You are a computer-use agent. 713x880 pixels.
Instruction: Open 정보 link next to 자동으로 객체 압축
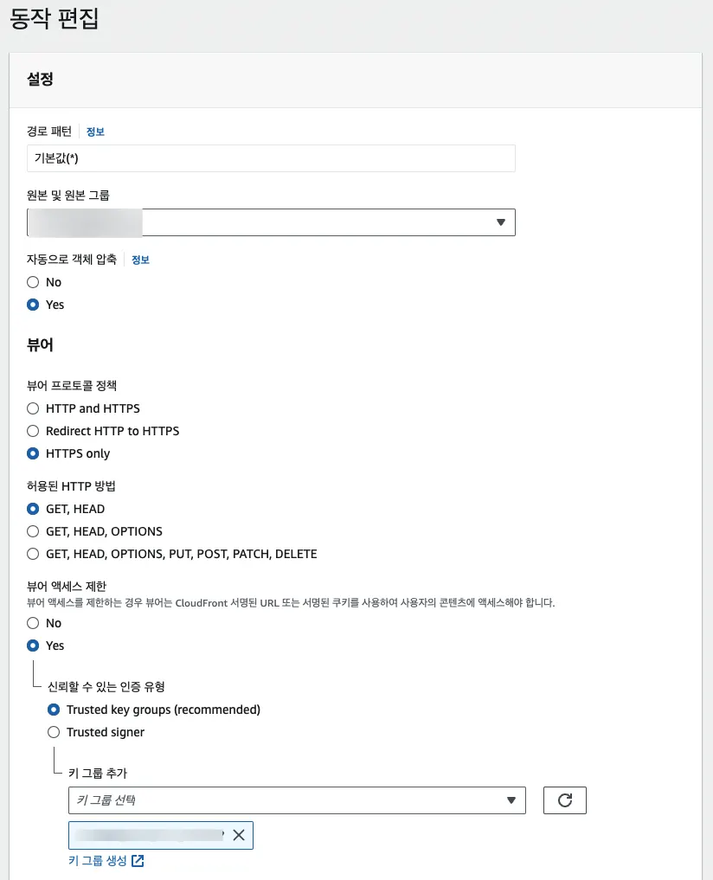tap(140, 260)
